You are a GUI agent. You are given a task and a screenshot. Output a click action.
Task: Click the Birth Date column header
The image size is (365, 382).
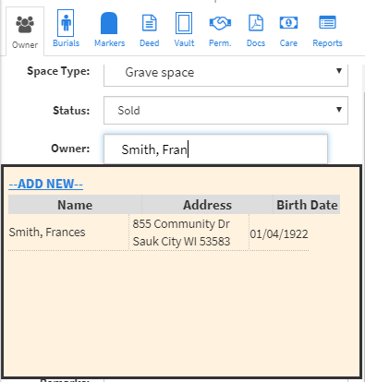(x=307, y=205)
